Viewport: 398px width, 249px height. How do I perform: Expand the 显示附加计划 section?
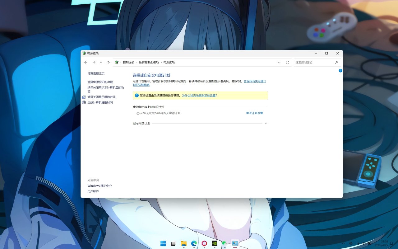(x=266, y=123)
